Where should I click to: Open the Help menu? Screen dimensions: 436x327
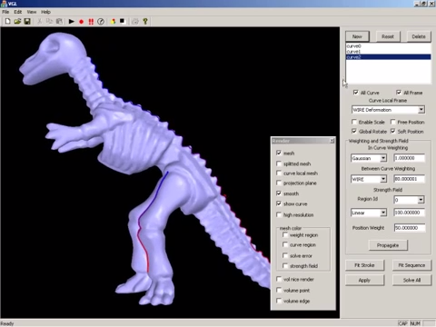(x=45, y=12)
